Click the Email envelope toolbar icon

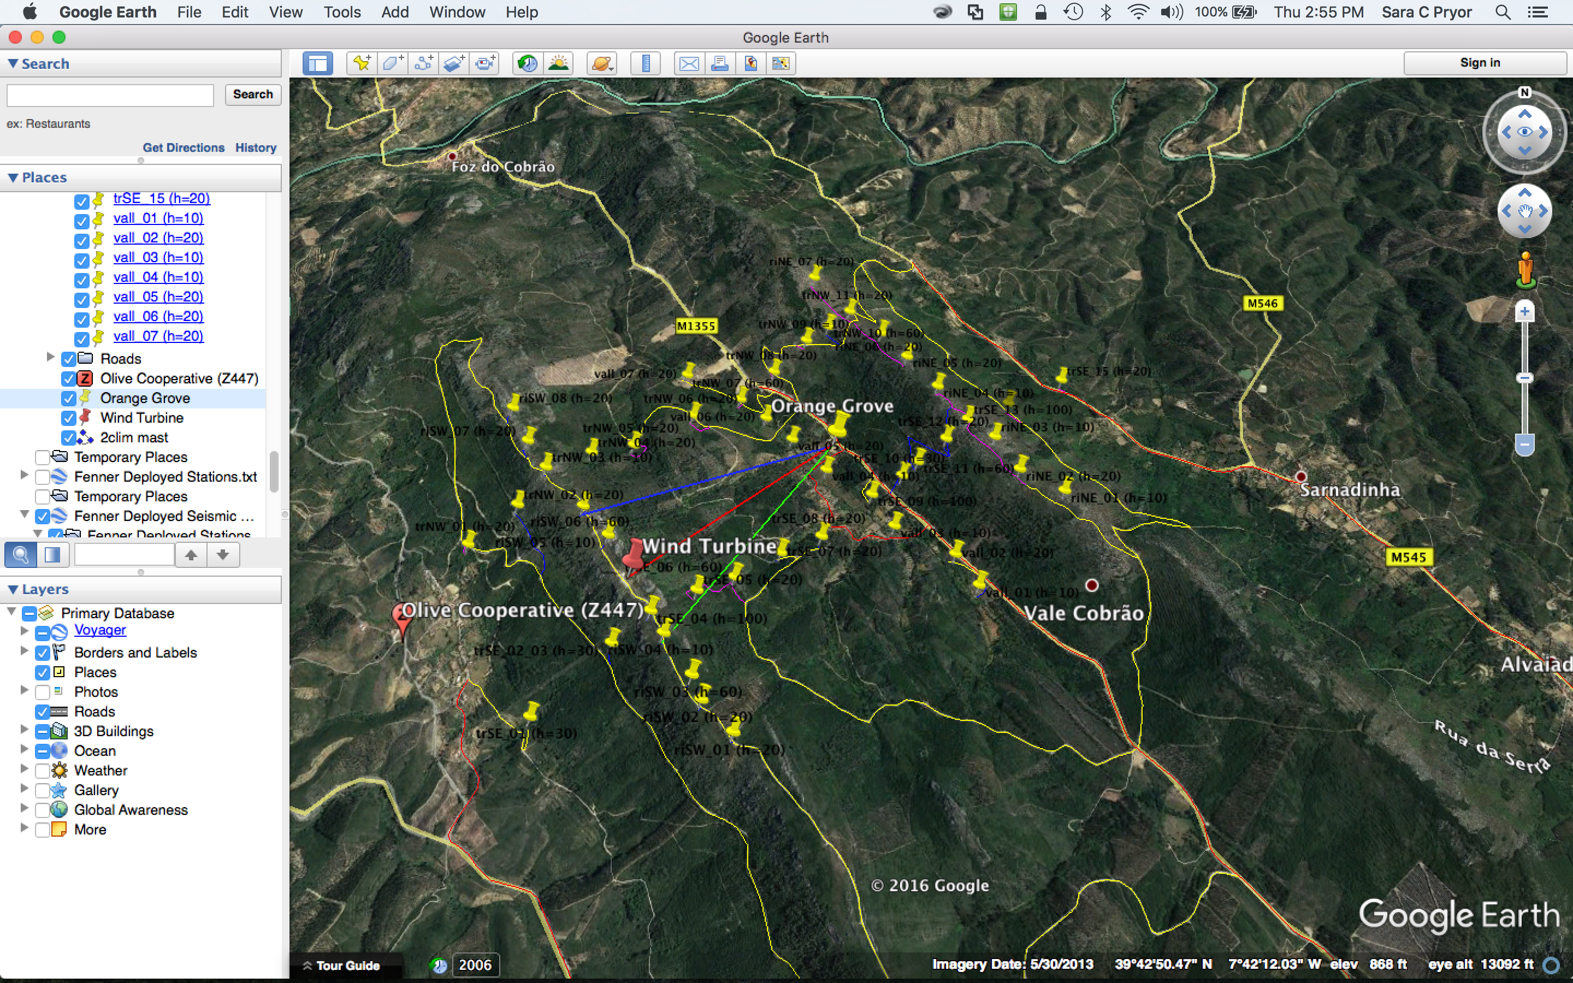688,63
